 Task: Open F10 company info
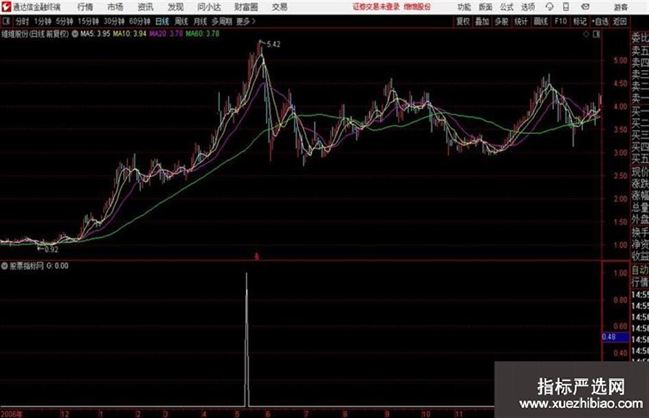point(560,21)
